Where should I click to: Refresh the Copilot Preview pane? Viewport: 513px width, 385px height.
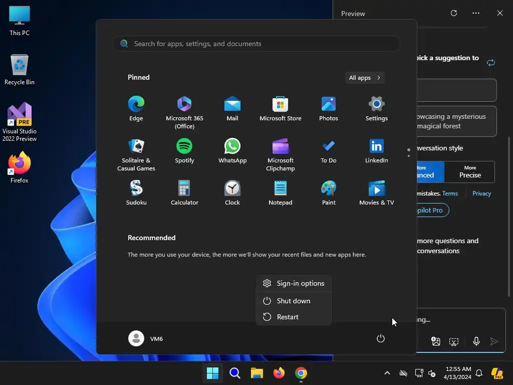click(x=454, y=13)
